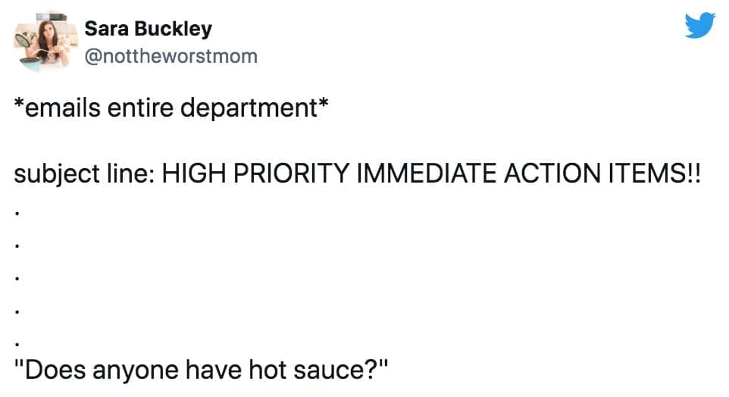Click the third dot in the dotted column
Screen dimensions: 729x397
pyautogui.click(x=17, y=277)
